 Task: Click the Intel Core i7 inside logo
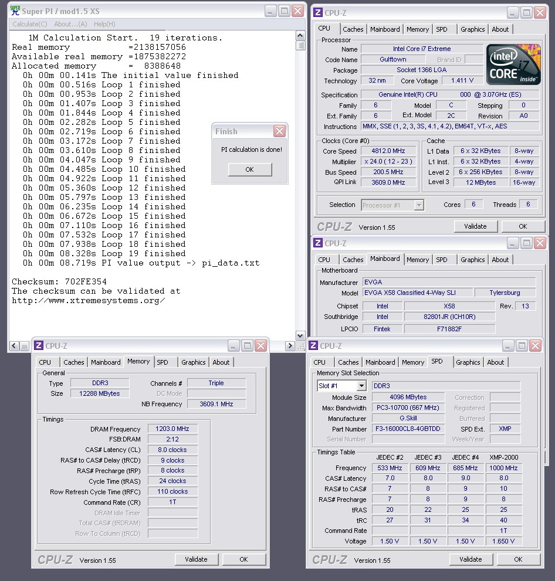[513, 64]
